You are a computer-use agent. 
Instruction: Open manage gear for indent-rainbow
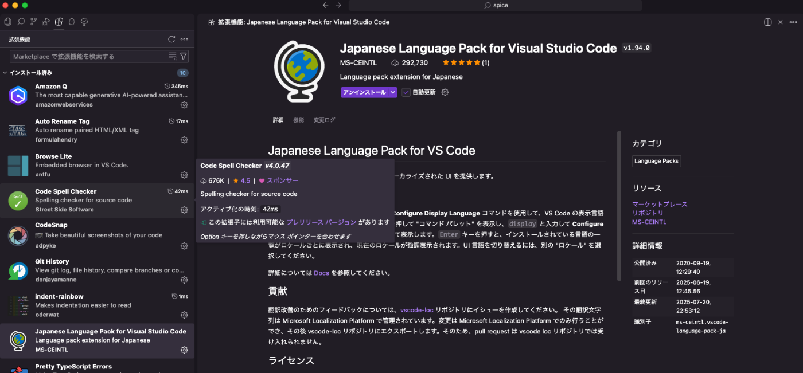click(x=184, y=315)
